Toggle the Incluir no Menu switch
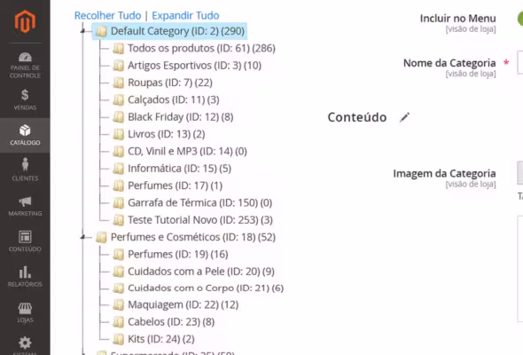This screenshot has width=523, height=355. 520,19
